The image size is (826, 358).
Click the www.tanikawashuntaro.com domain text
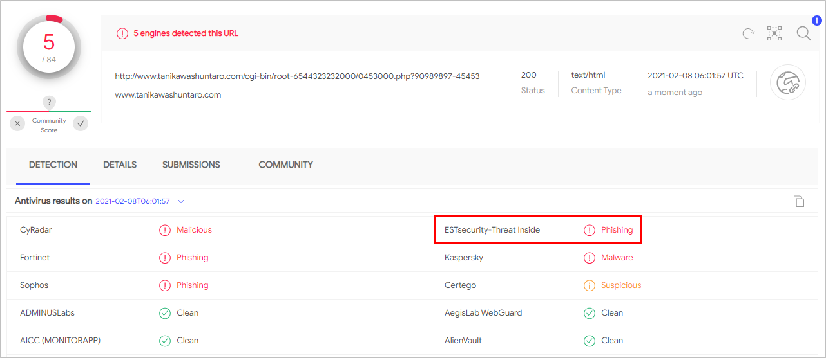tap(168, 94)
